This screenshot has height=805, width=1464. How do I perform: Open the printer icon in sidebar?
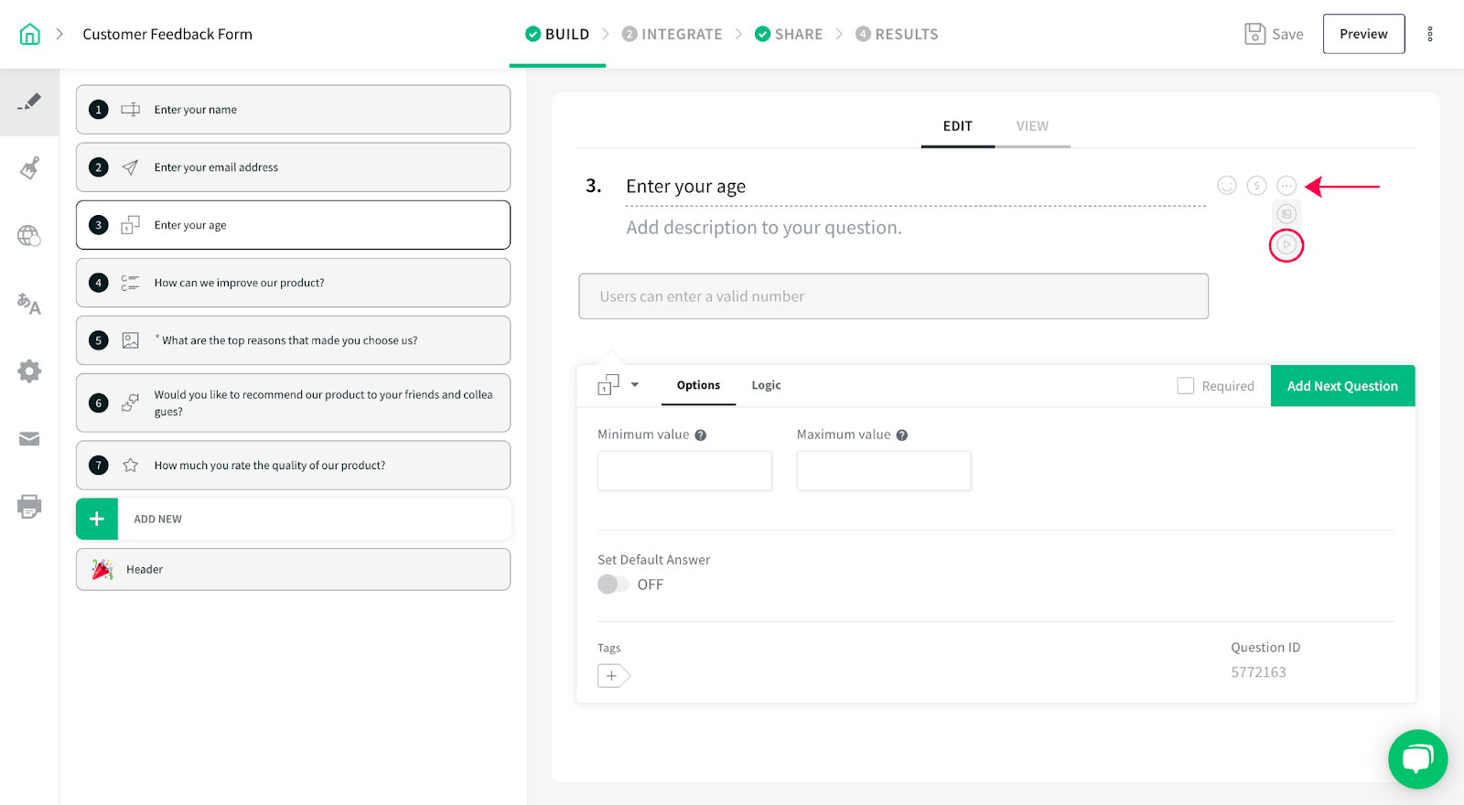pyautogui.click(x=29, y=506)
